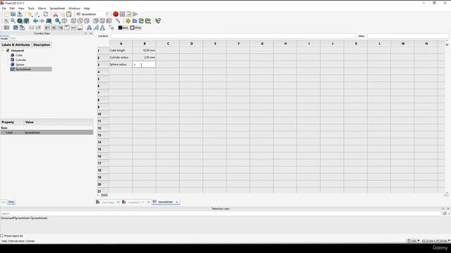Viewport: 451px width, 253px height.
Task: Switch to the Tasks tab in Combo View
Action: coord(13,39)
